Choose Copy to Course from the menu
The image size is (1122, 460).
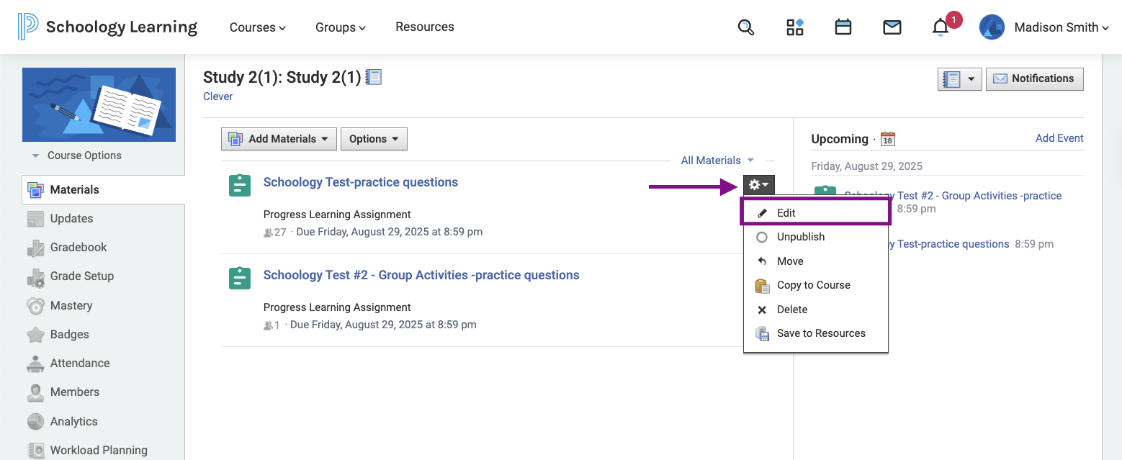coord(816,285)
